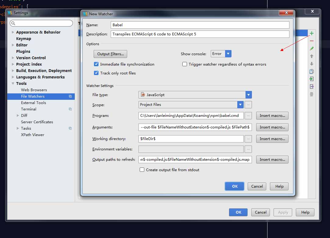
Task: Click the search magnifier icon in Settings
Action: [13, 23]
